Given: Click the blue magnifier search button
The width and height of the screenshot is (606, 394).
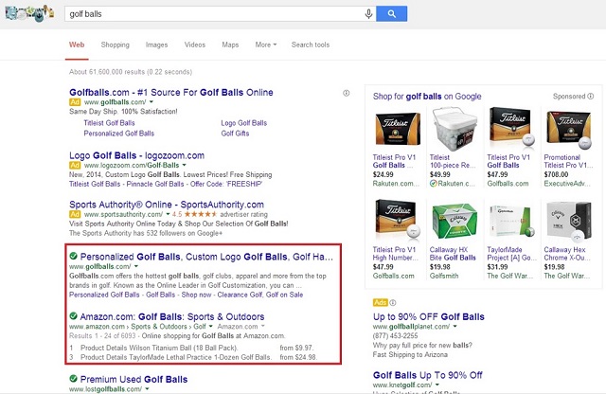Looking at the screenshot, I should 391,13.
